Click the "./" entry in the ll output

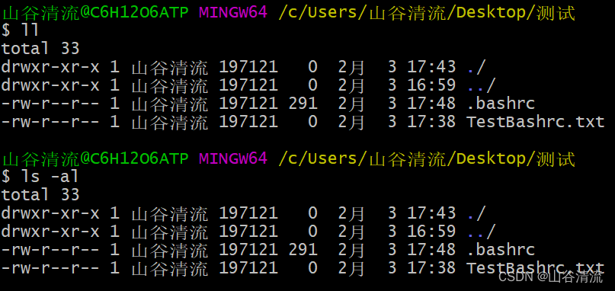[476, 67]
